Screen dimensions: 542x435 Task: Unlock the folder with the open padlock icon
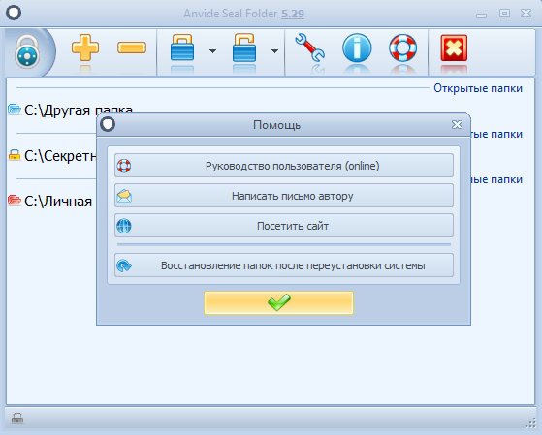(244, 47)
